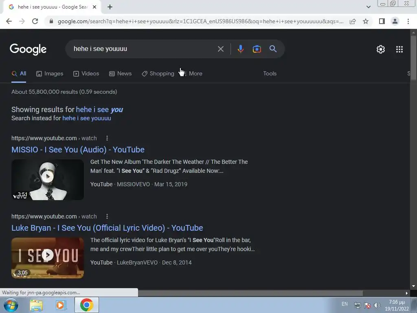Click Chrome taskbar icon
The width and height of the screenshot is (417, 313).
point(87,305)
